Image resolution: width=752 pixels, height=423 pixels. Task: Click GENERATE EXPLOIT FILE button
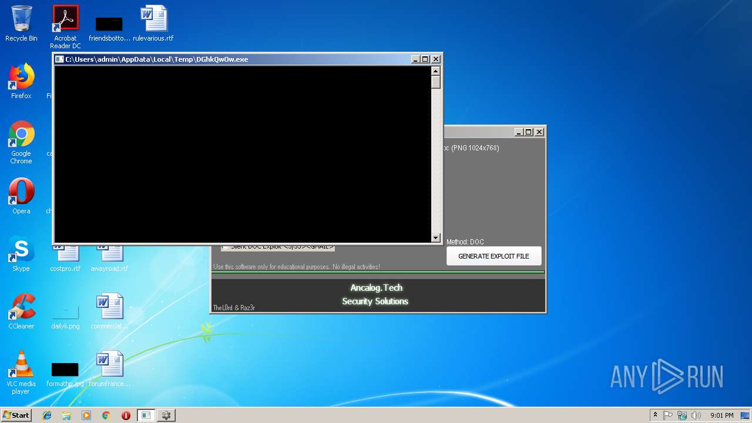click(493, 256)
